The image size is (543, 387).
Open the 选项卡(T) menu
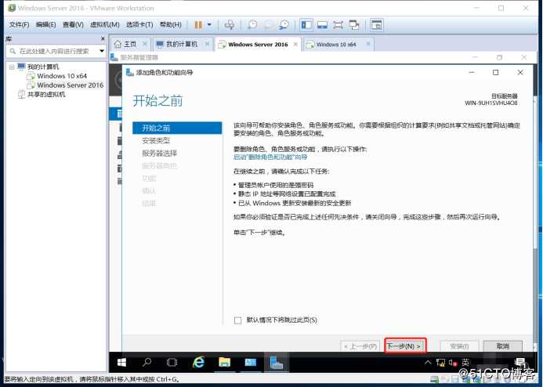(x=139, y=24)
